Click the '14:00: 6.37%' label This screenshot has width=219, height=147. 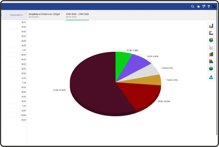[167, 68]
